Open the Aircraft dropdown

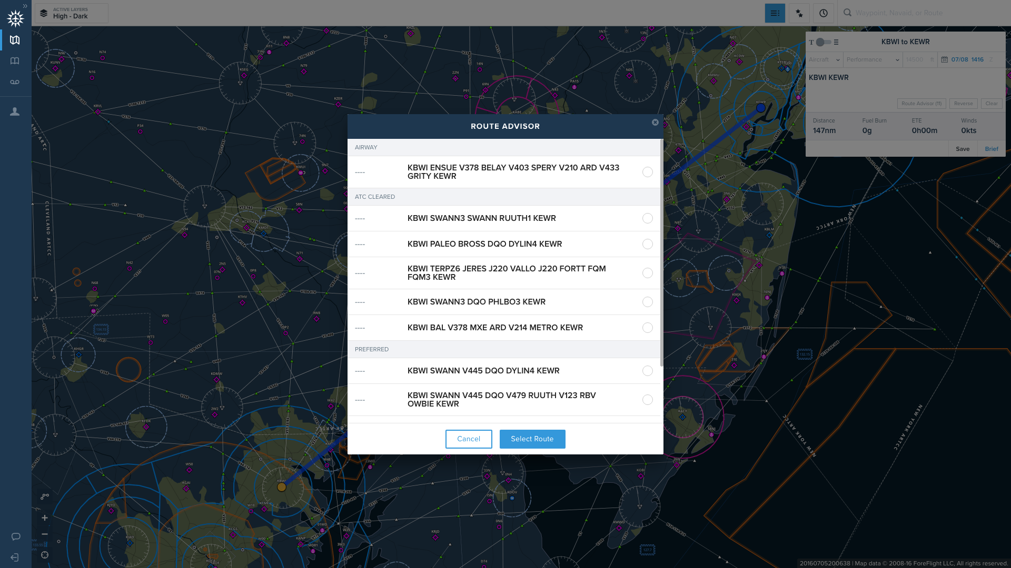pyautogui.click(x=824, y=59)
